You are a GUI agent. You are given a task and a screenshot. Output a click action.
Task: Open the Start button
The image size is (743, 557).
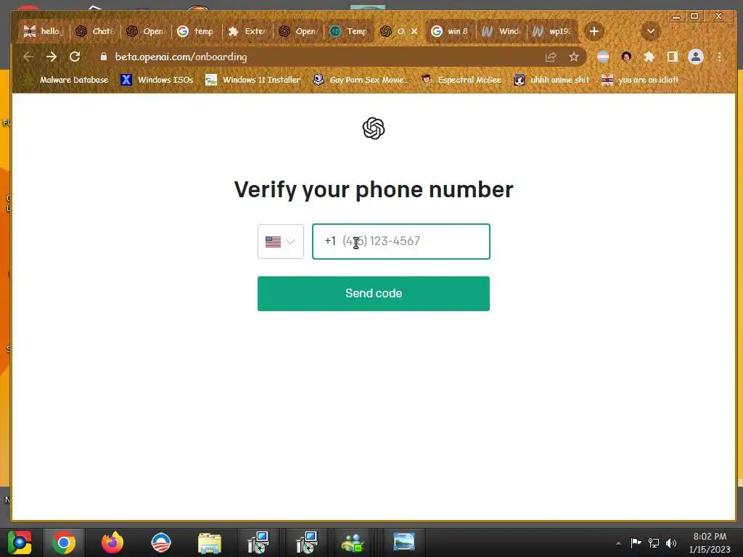(20, 542)
